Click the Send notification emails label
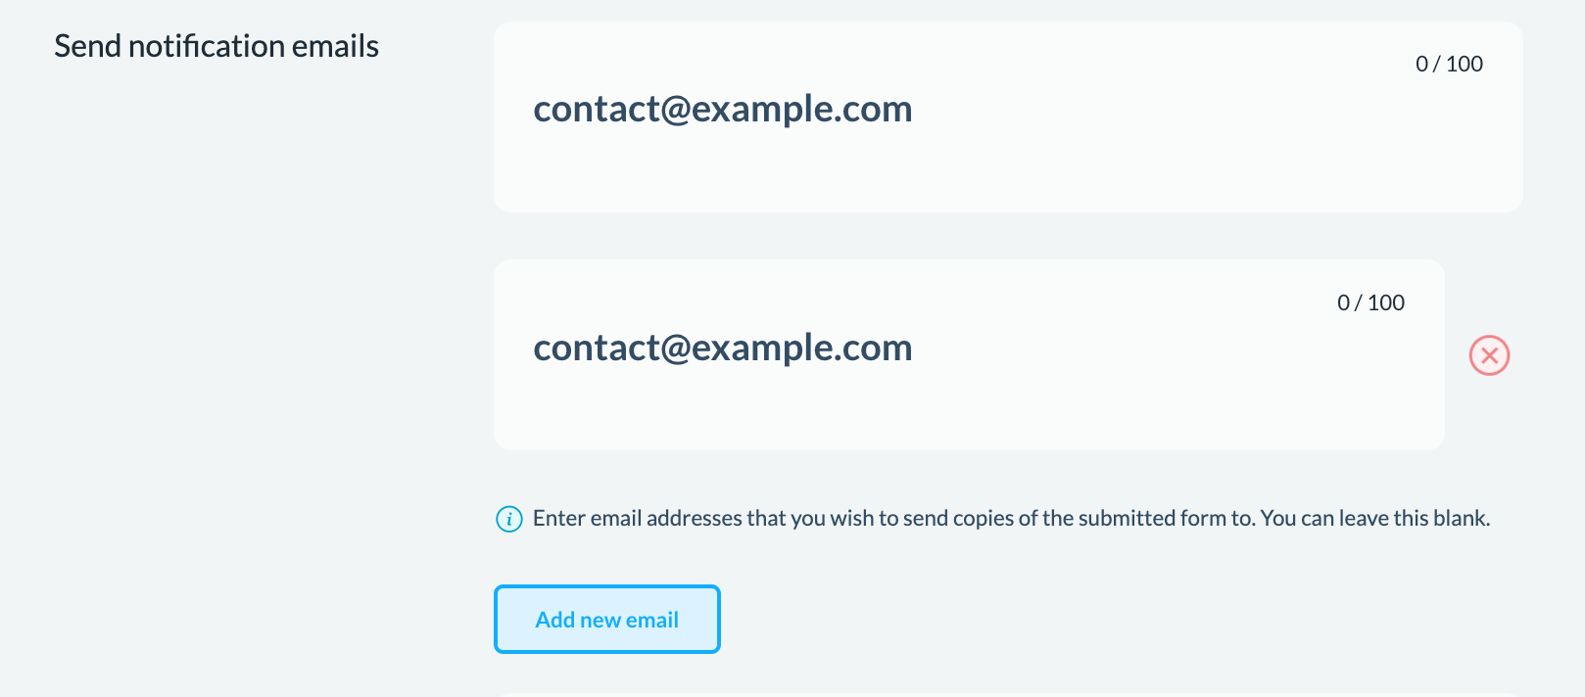The image size is (1585, 697). [x=216, y=47]
